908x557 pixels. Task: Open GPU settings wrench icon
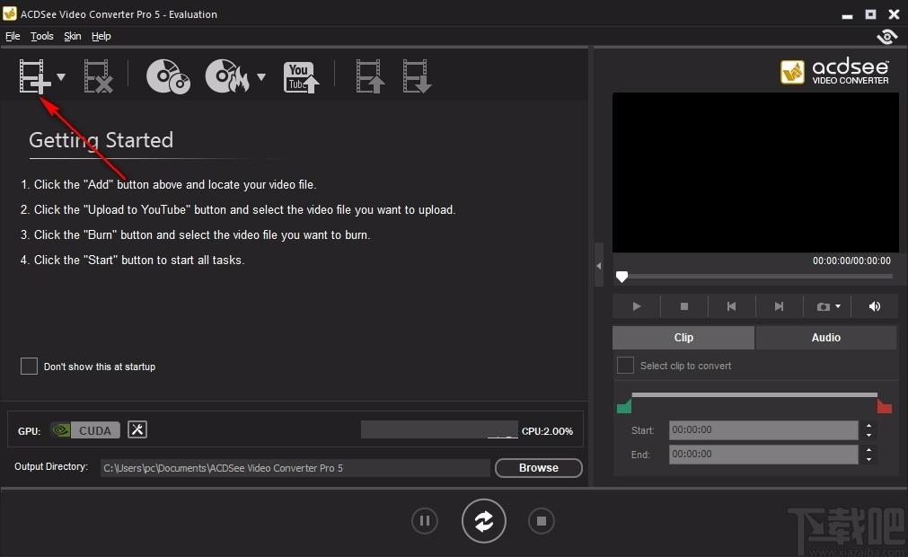(x=137, y=429)
